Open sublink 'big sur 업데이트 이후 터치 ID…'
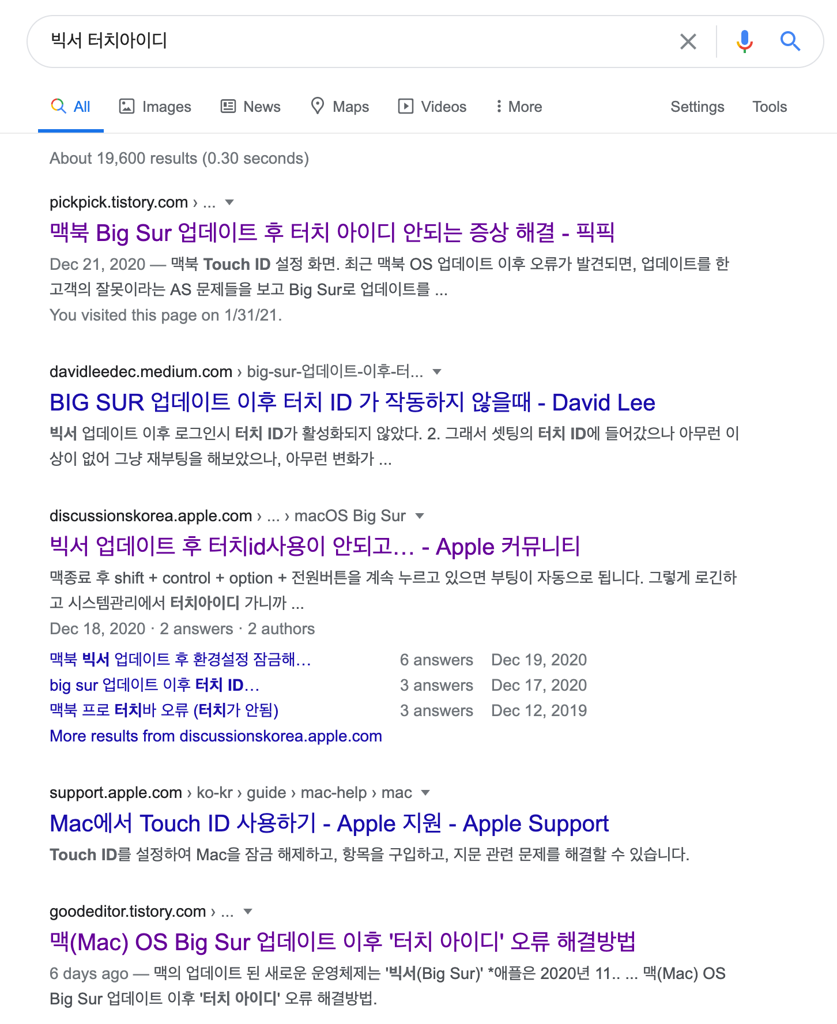 pos(154,685)
